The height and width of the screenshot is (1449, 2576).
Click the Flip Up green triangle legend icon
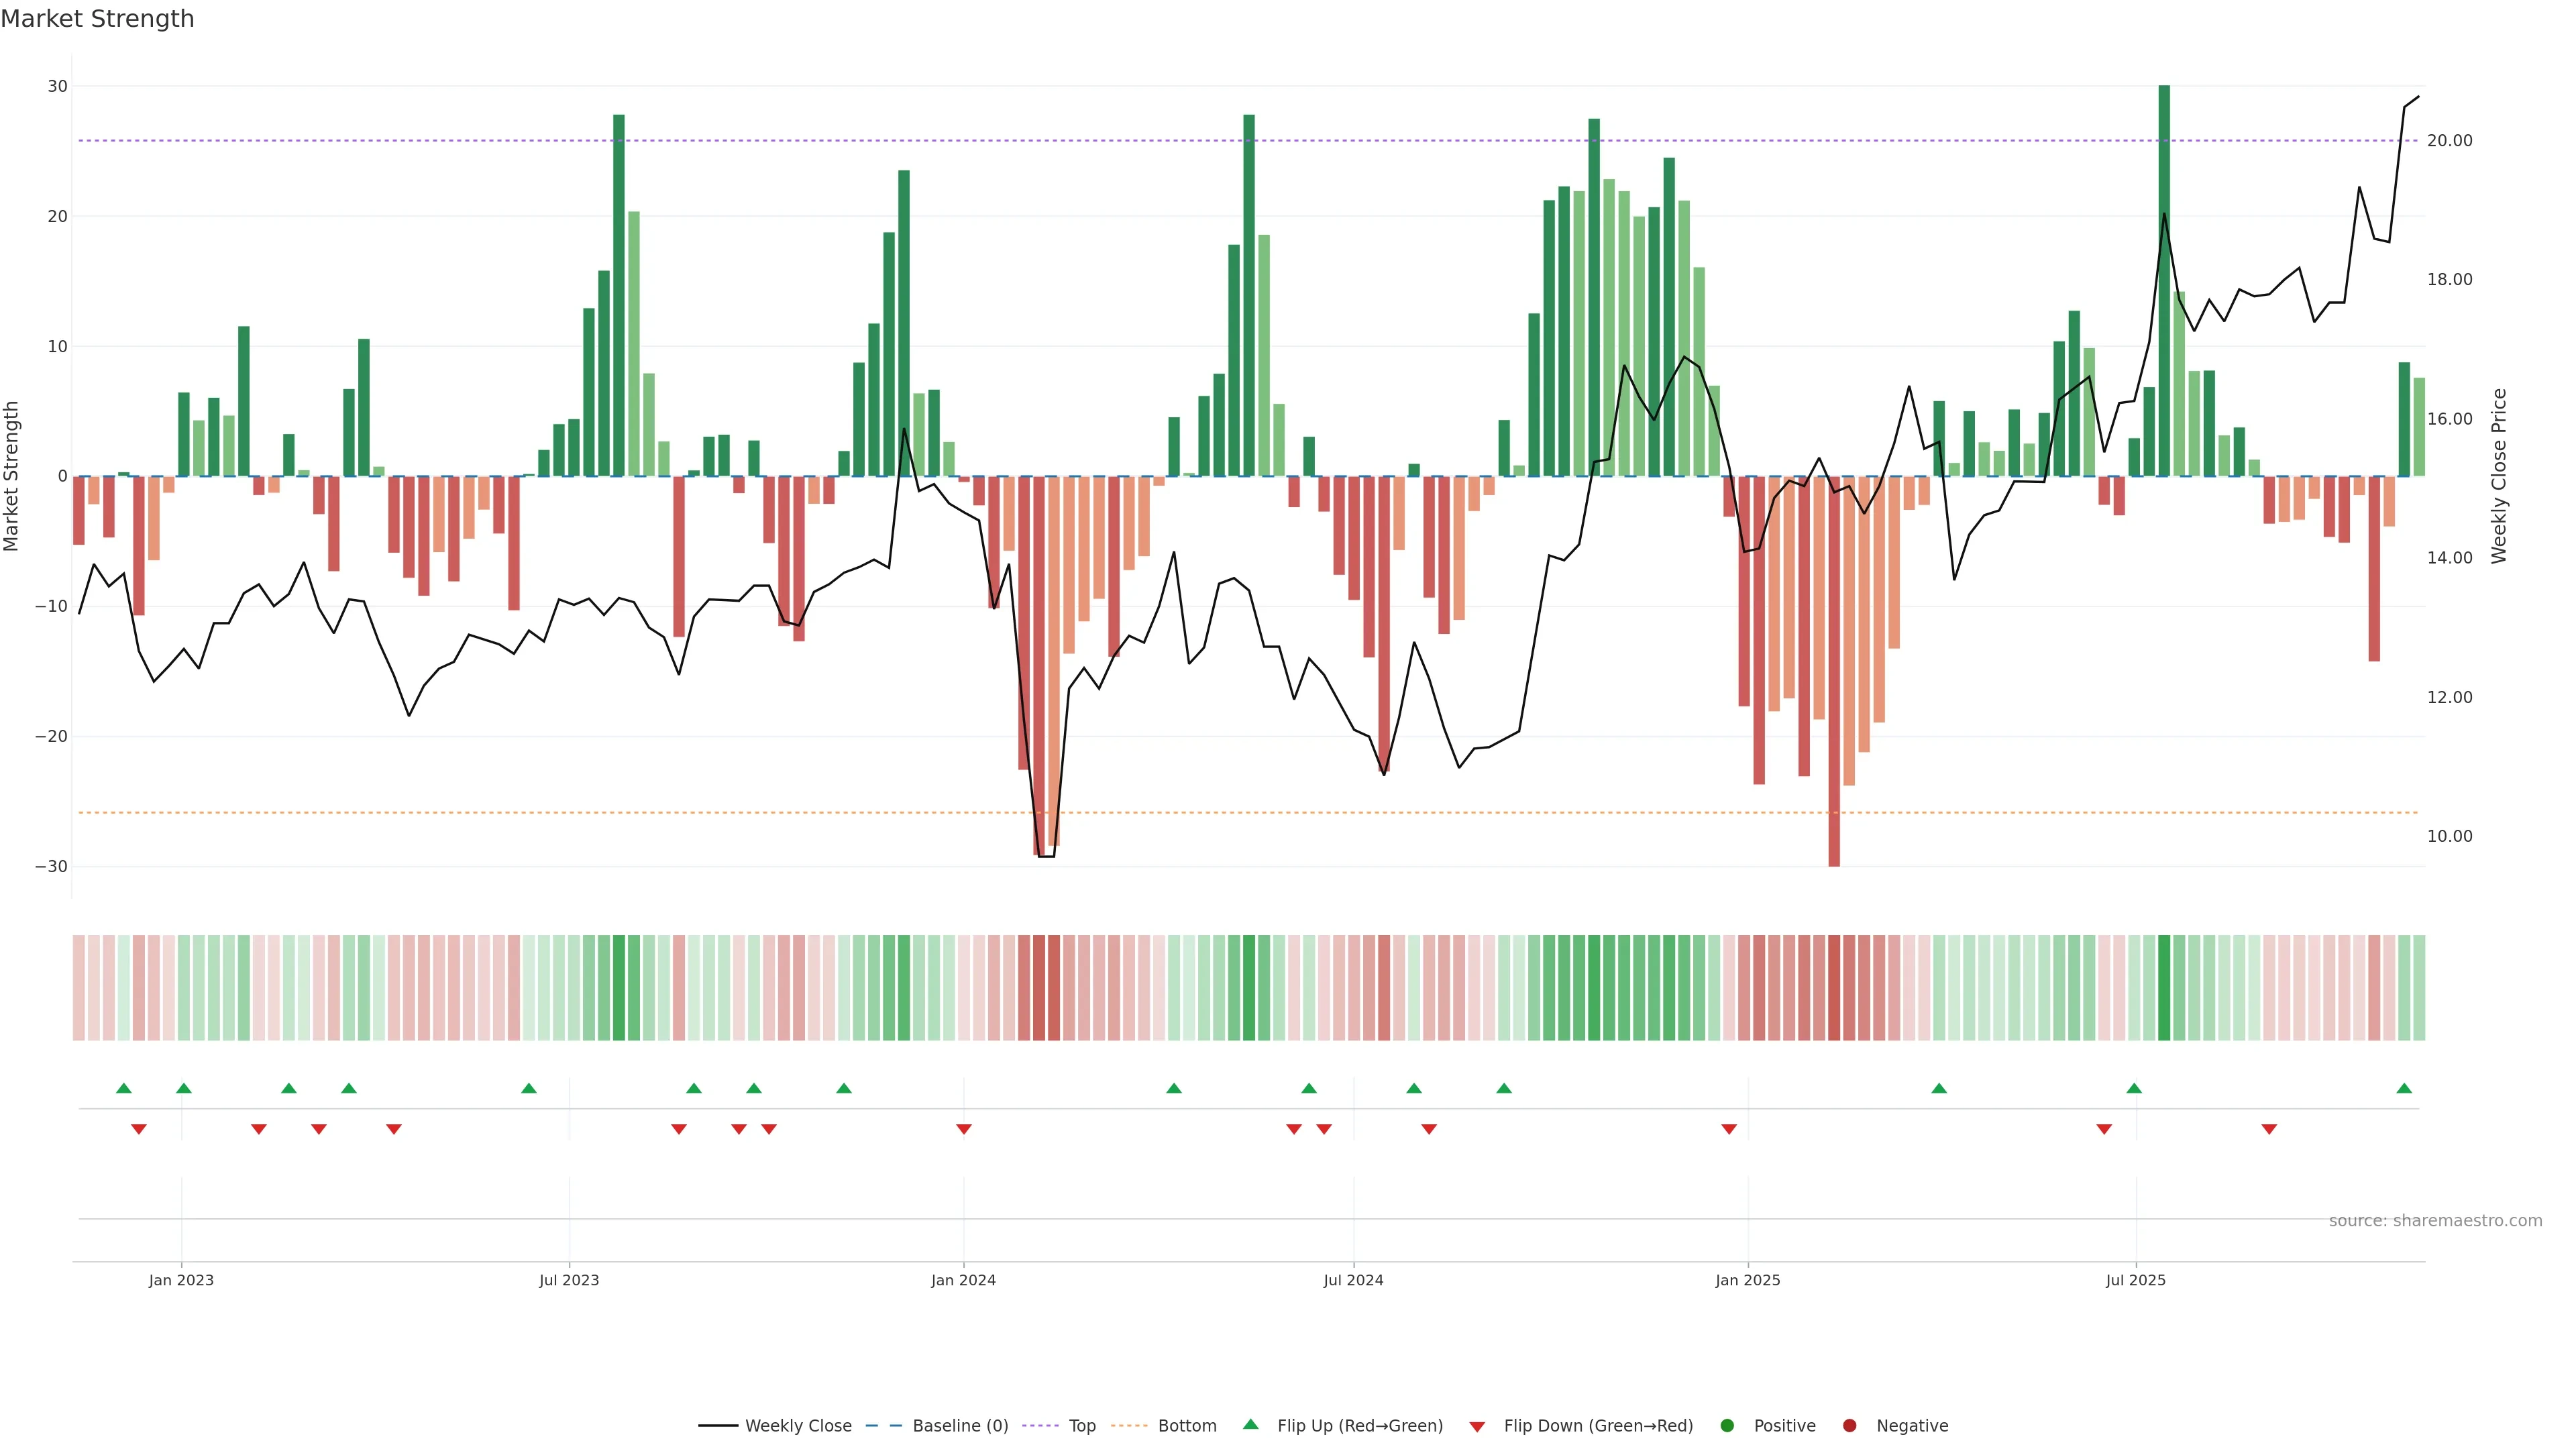[x=1250, y=1424]
